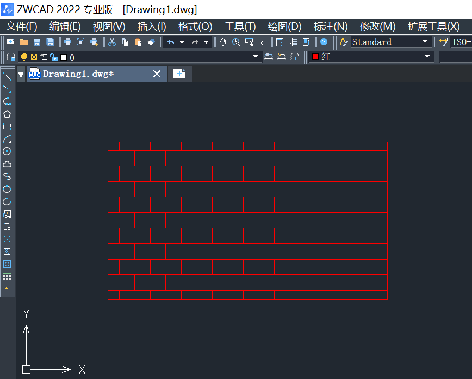Open the Layer Properties Manager icon
Screen dimensions: 472x379
(11, 57)
